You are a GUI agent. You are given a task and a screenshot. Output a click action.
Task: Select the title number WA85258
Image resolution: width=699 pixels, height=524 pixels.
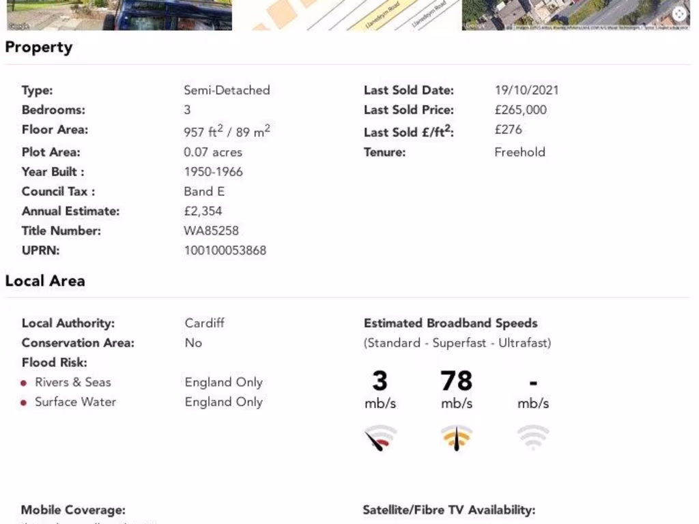pos(211,231)
